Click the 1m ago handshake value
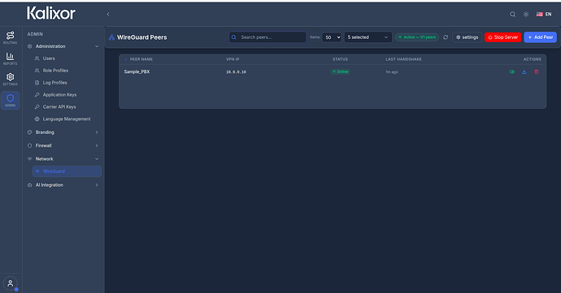 pos(392,72)
